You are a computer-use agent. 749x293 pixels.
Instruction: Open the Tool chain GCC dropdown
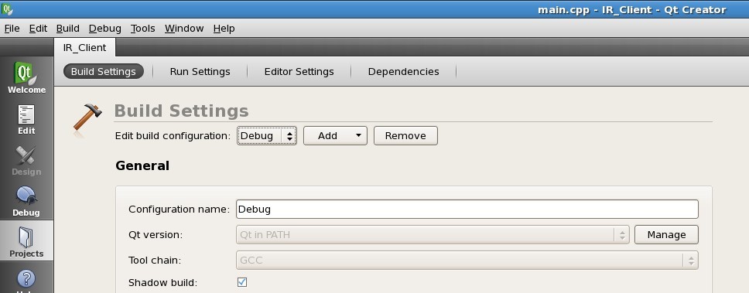(x=467, y=261)
